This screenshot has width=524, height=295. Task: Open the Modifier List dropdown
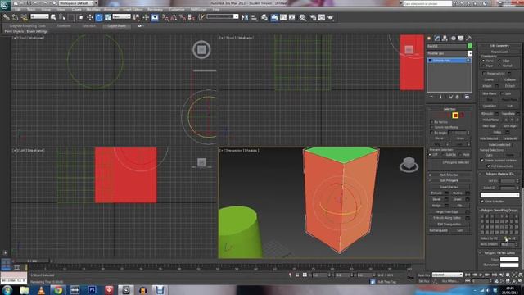tap(449, 53)
